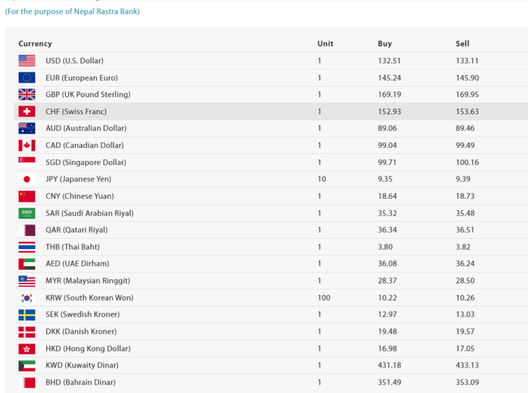Click the Qatar flag icon
This screenshot has height=393, width=528.
tap(27, 230)
